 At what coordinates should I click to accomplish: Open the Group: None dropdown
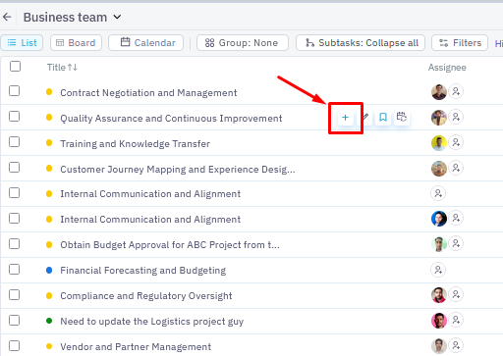[x=243, y=43]
